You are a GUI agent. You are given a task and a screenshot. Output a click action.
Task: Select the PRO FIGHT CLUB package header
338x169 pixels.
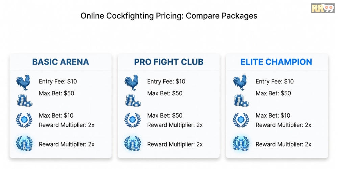click(x=169, y=62)
